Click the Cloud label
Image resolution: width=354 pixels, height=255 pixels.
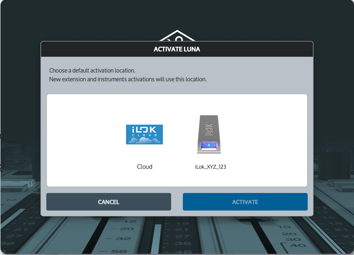pos(145,167)
